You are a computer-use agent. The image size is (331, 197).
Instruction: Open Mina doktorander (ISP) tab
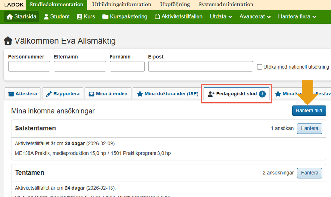pos(168,94)
